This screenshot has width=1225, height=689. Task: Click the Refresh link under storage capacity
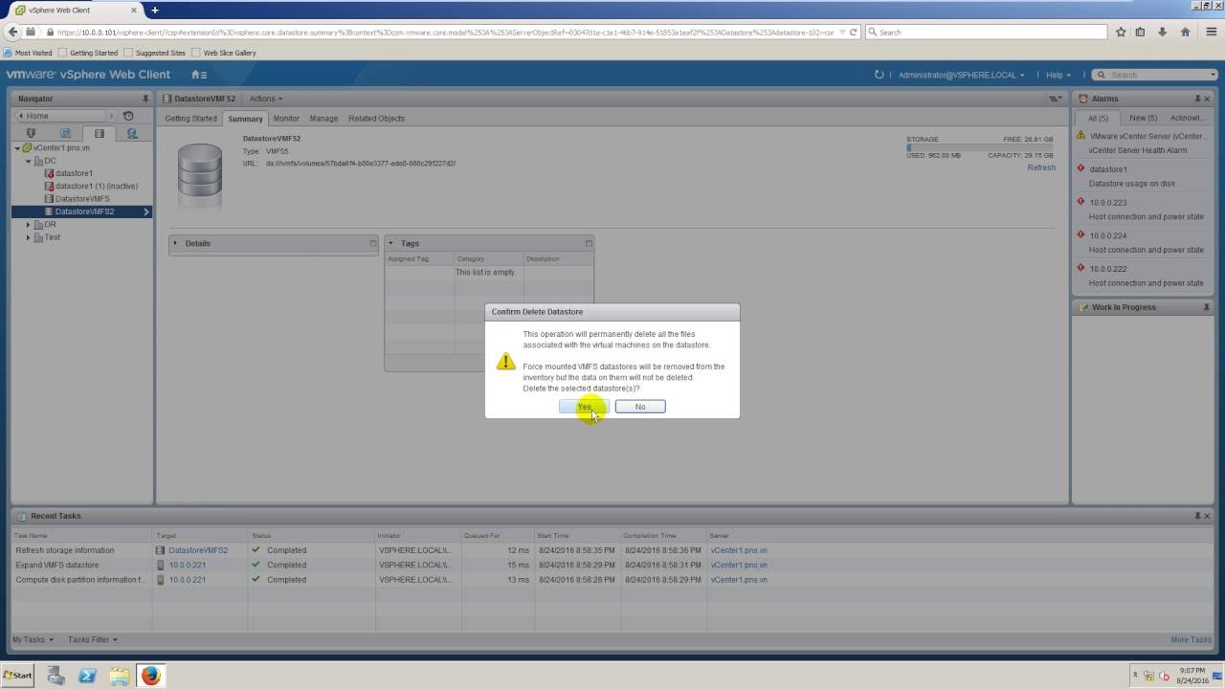tap(1041, 167)
